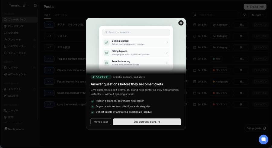This screenshot has height=148, width=272.
Task: Open the Getting started article row
Action: [136, 43]
